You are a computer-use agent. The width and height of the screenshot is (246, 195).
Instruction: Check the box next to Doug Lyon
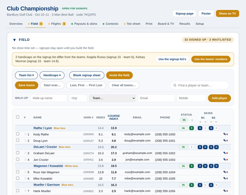click(18, 140)
